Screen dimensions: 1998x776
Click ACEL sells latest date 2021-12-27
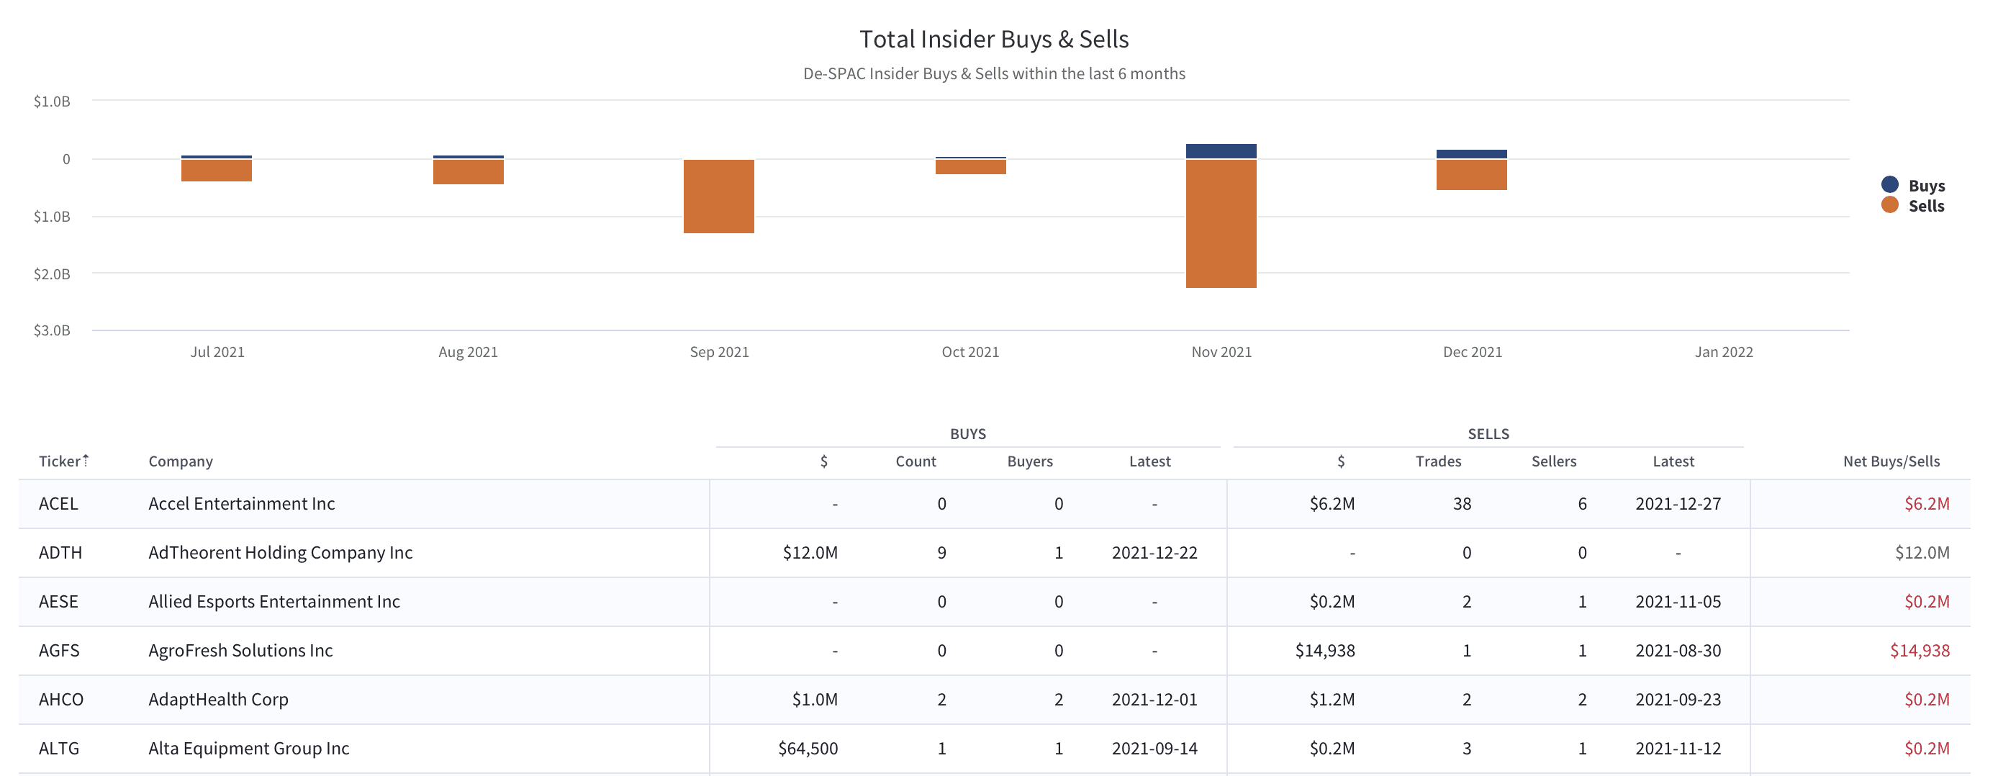(1678, 504)
